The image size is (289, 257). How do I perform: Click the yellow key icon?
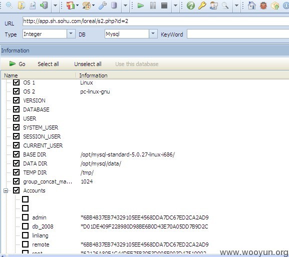click(x=202, y=5)
